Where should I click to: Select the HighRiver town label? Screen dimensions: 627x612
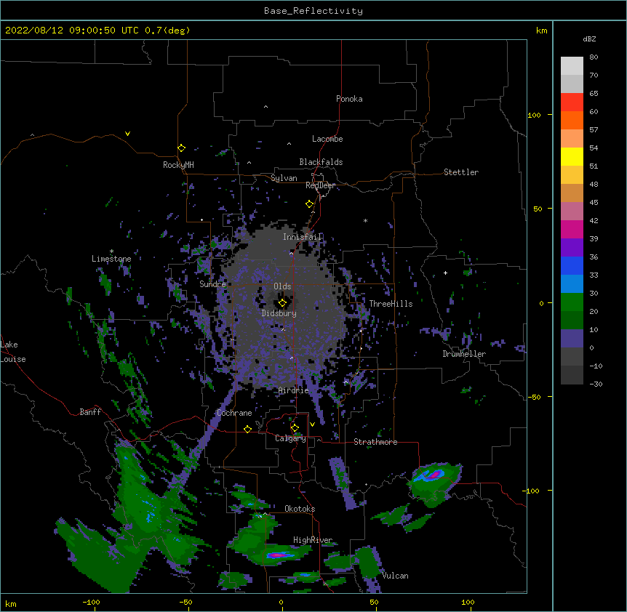[x=313, y=540]
